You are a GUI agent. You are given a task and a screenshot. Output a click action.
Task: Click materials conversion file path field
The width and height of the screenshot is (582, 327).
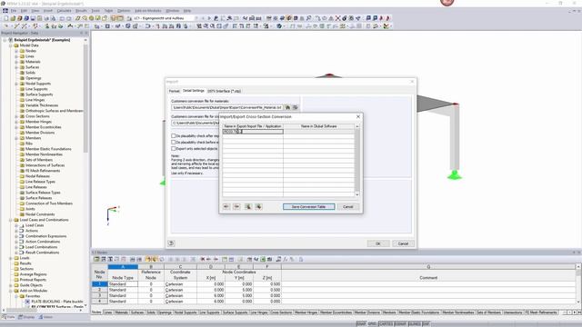coord(227,107)
